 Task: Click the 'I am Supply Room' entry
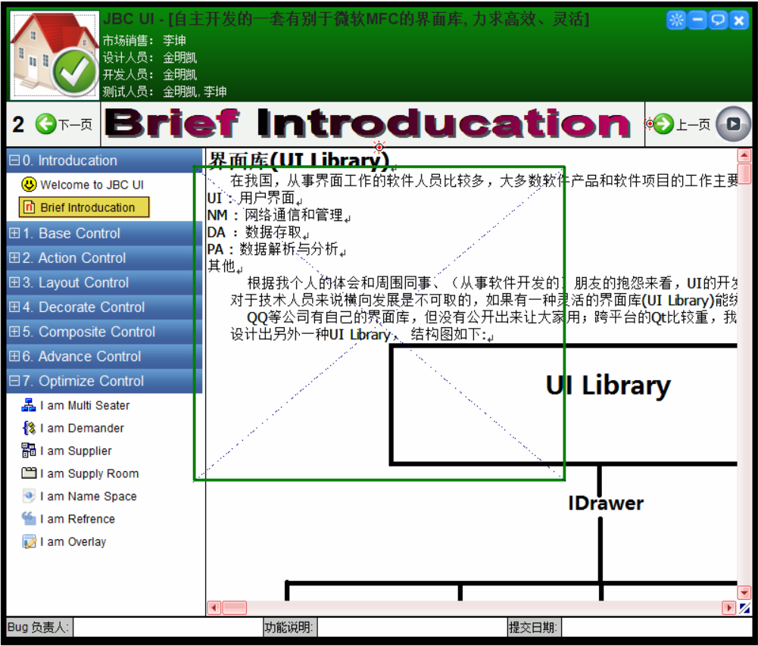tap(89, 473)
